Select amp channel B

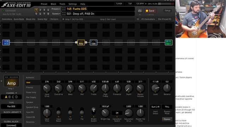10,97
